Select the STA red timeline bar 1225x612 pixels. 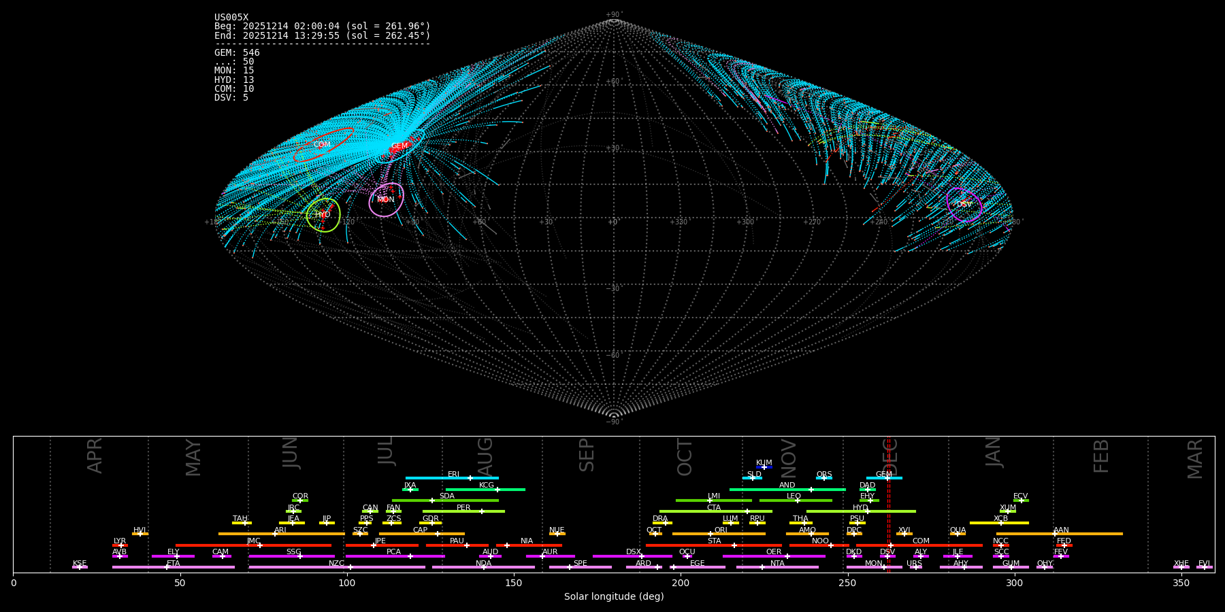pos(714,545)
